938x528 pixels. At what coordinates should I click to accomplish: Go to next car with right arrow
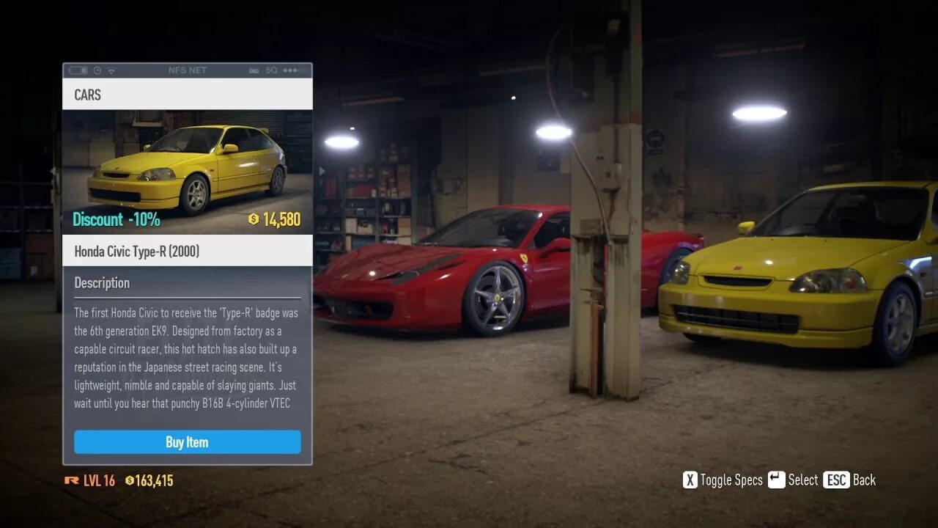[321, 172]
